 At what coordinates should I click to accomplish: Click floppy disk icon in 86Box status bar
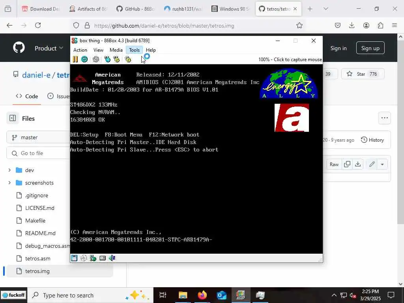[74, 258]
